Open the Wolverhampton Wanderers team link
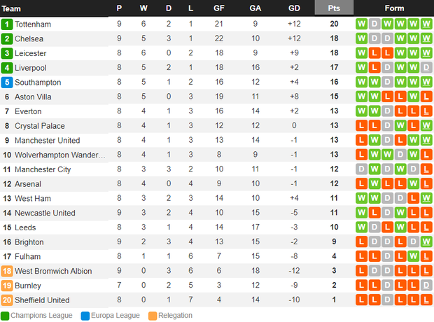The height and width of the screenshot is (322, 434). (x=60, y=155)
